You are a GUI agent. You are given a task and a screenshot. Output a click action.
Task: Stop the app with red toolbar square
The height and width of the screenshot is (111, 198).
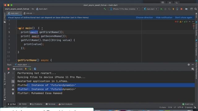coord(181,9)
